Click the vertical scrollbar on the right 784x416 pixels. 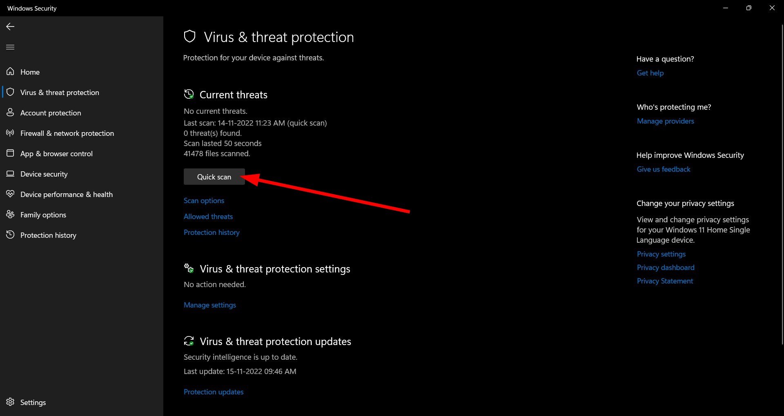[x=782, y=184]
